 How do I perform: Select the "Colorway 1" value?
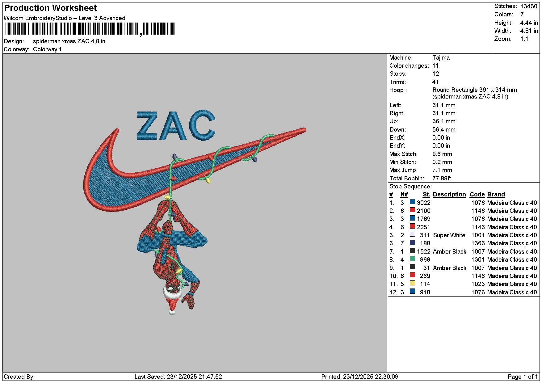[47, 49]
